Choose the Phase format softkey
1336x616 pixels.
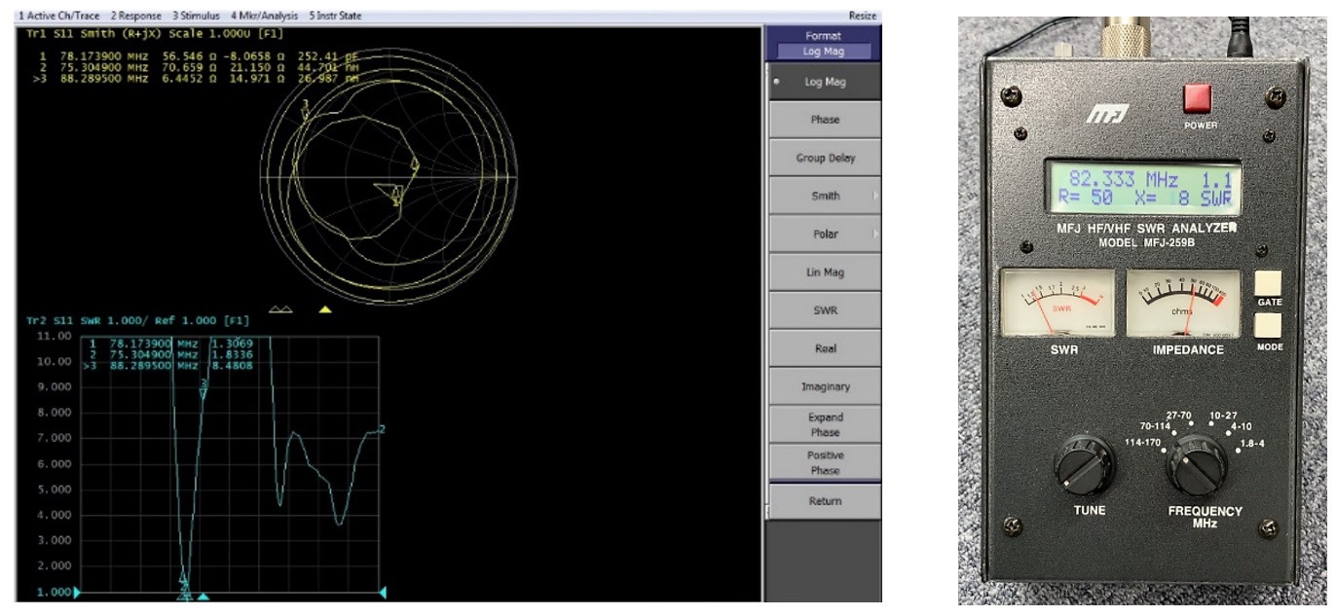824,120
